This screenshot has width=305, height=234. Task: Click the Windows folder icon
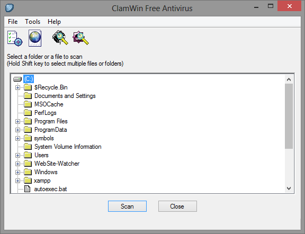click(x=28, y=172)
